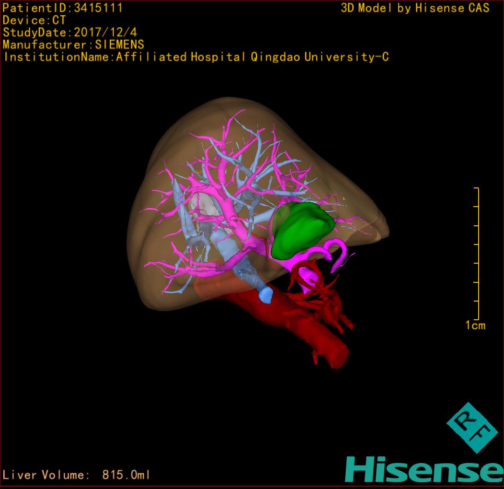Click the Device:CT label
The image size is (504, 489).
point(34,20)
